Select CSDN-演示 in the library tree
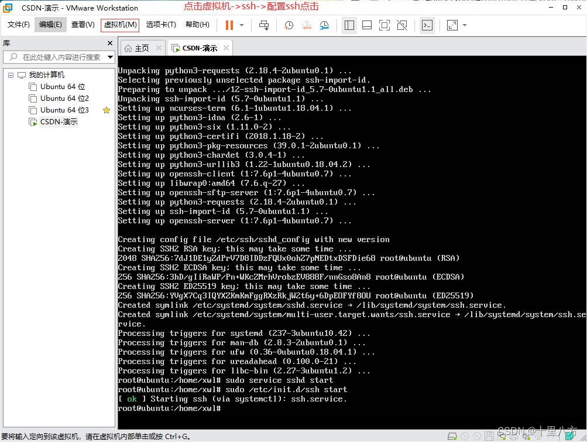The image size is (587, 442). coord(59,122)
